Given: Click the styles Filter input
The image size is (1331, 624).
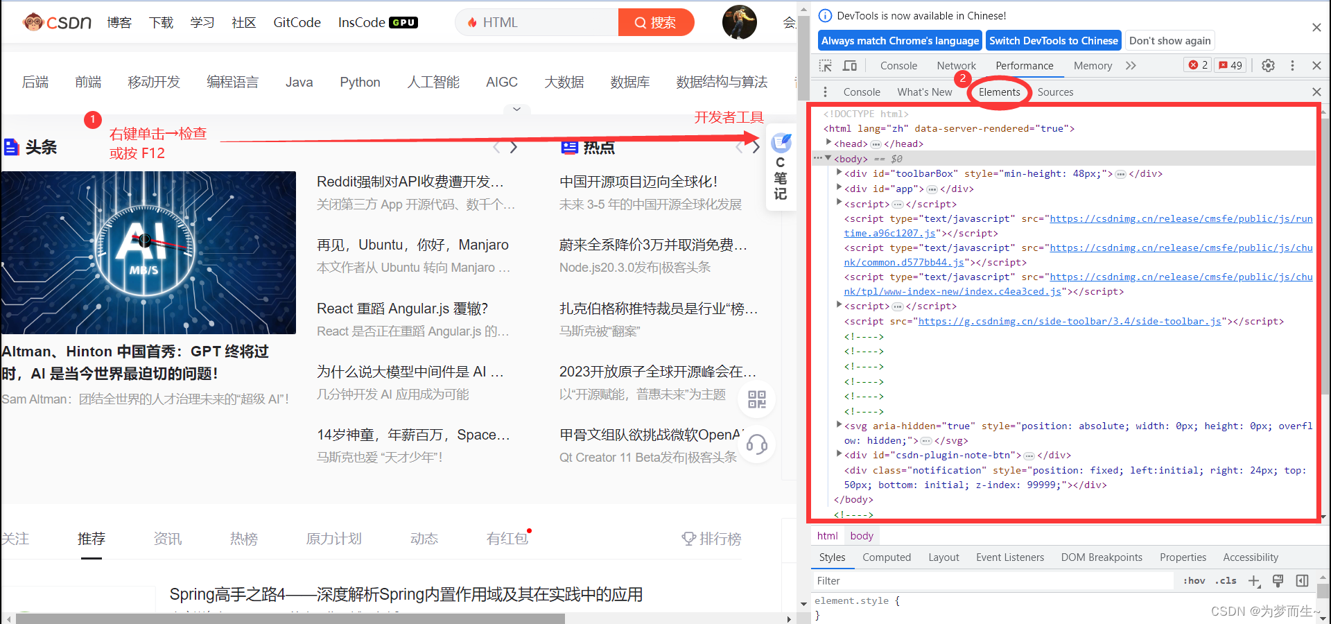Looking at the screenshot, I should tap(994, 580).
